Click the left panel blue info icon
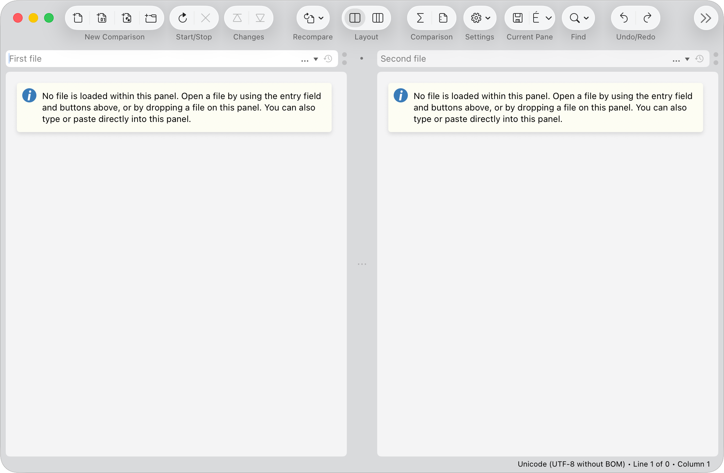 coord(29,95)
